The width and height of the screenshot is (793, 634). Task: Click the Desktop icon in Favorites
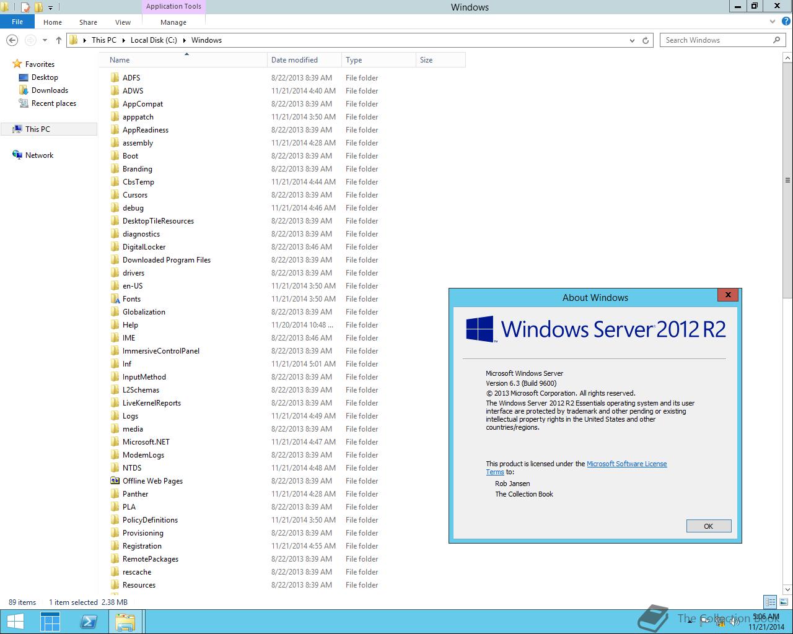(x=24, y=77)
